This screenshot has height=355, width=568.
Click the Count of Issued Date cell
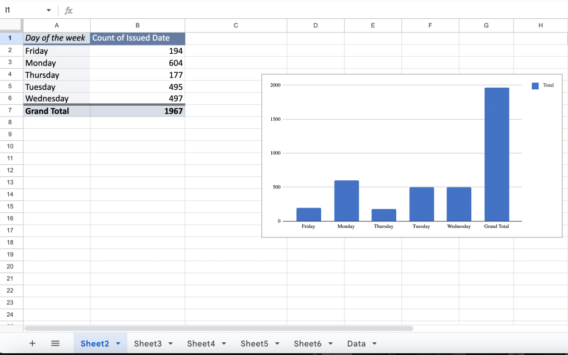pos(137,38)
